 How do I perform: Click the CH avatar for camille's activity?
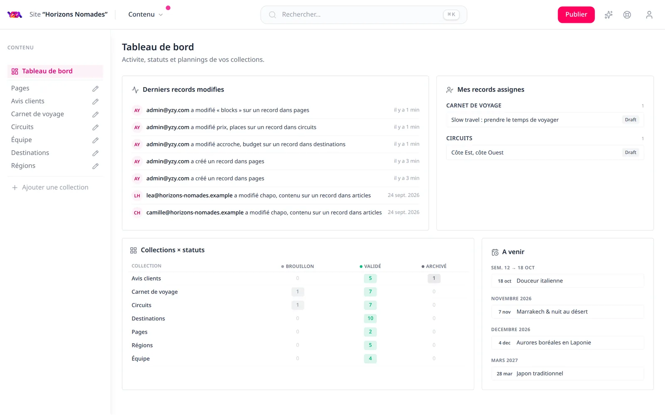tap(137, 212)
